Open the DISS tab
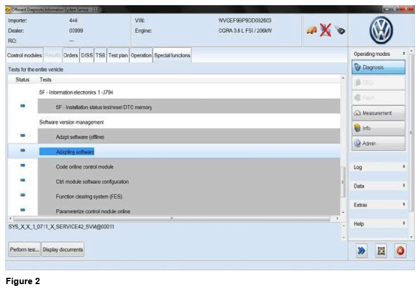Screen dimensions: 420x291 point(87,55)
